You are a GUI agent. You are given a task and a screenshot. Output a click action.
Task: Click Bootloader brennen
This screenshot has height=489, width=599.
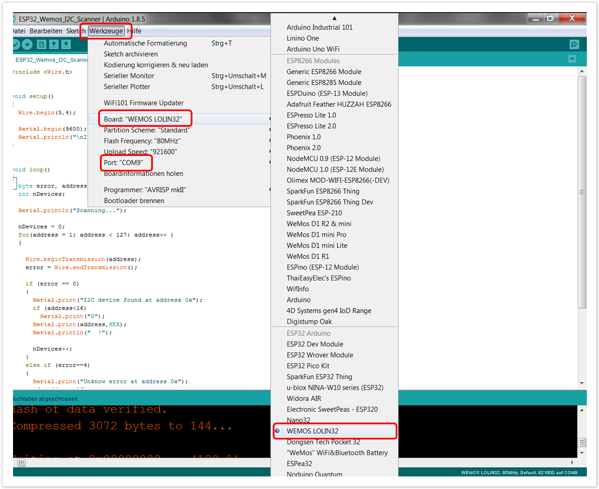pyautogui.click(x=134, y=201)
